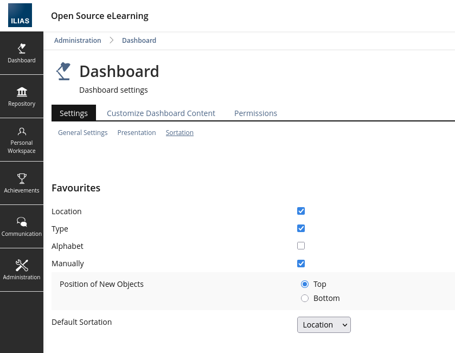Disable the Type sortation checkbox
The width and height of the screenshot is (455, 353).
pyautogui.click(x=301, y=228)
